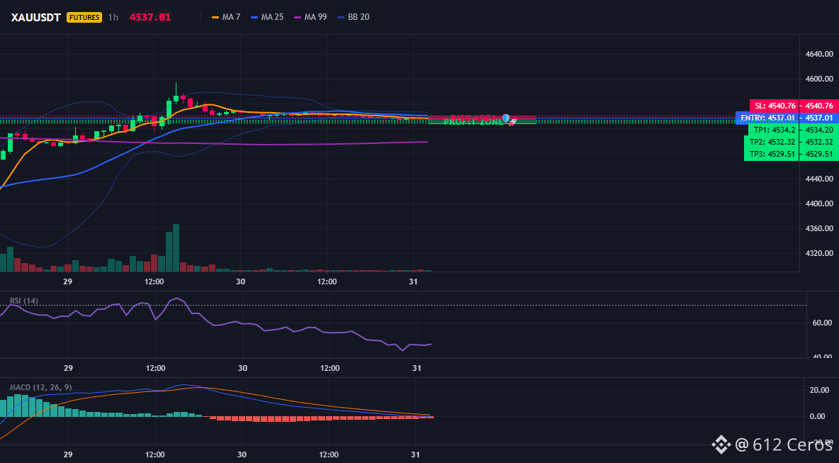The image size is (839, 463).
Task: Click the Binance logo watermark
Action: click(x=720, y=445)
